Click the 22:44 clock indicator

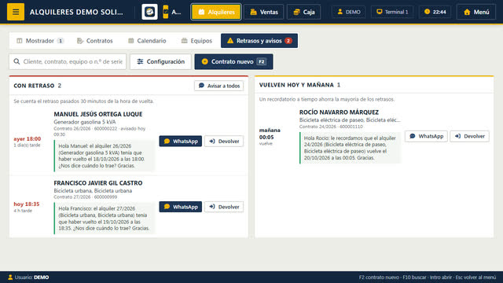point(435,12)
